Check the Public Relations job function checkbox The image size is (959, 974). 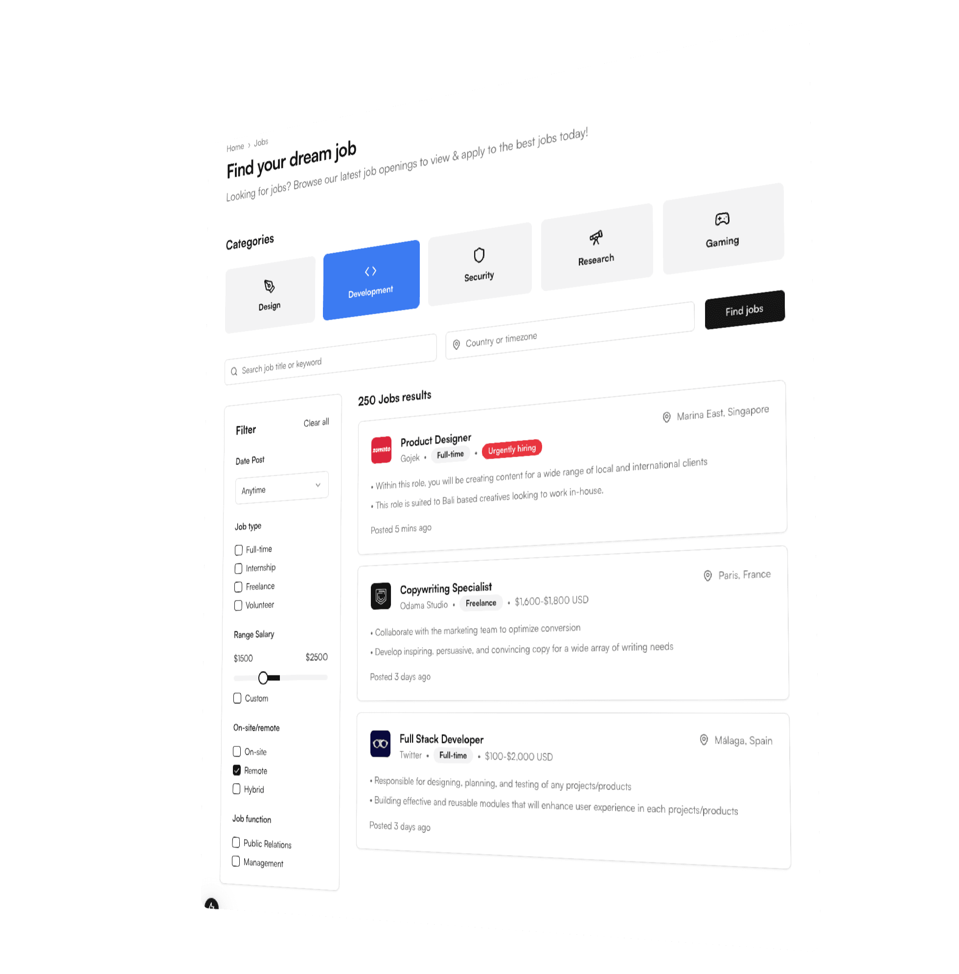coord(235,841)
